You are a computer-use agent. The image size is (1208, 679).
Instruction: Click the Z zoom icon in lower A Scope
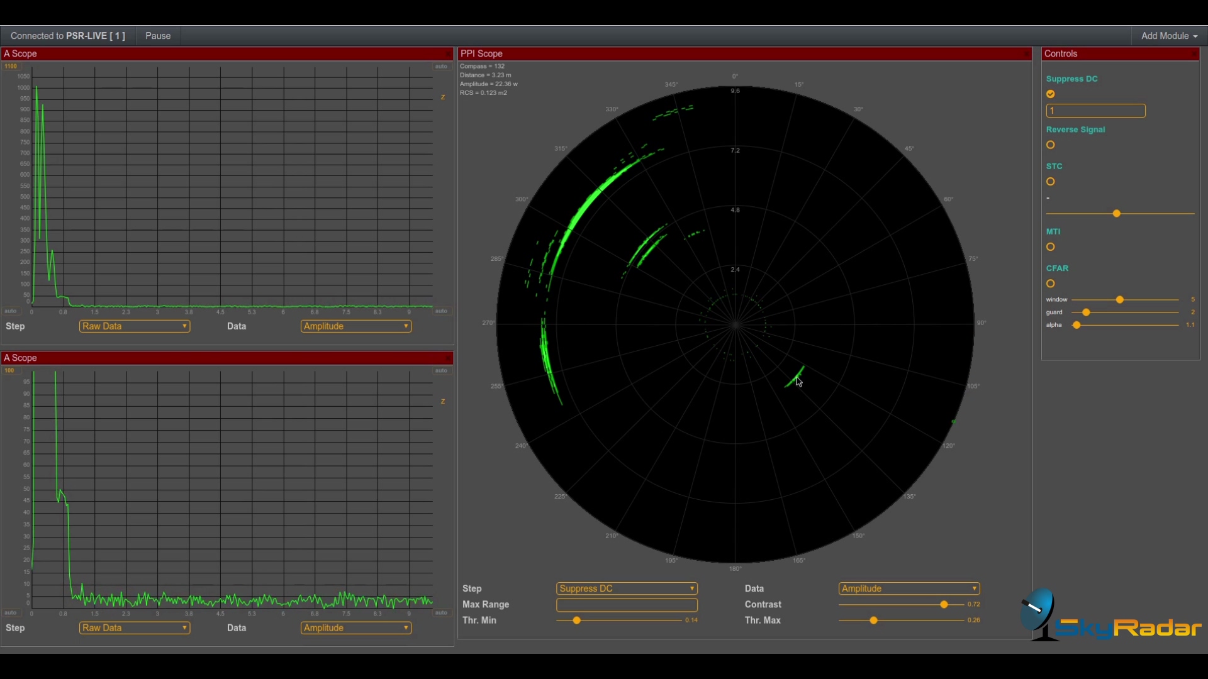(x=444, y=401)
